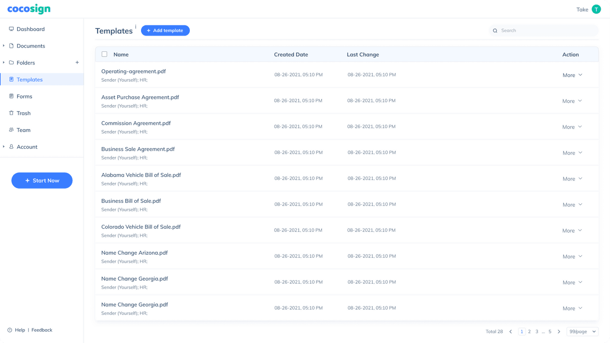Click the Add template button
610x343 pixels.
[x=165, y=30]
